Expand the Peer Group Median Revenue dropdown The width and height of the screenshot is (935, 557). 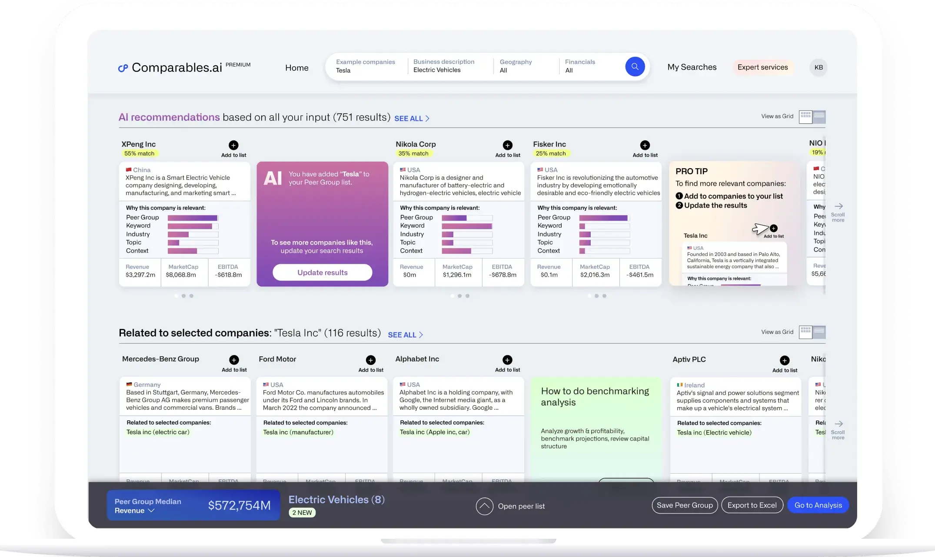click(151, 511)
